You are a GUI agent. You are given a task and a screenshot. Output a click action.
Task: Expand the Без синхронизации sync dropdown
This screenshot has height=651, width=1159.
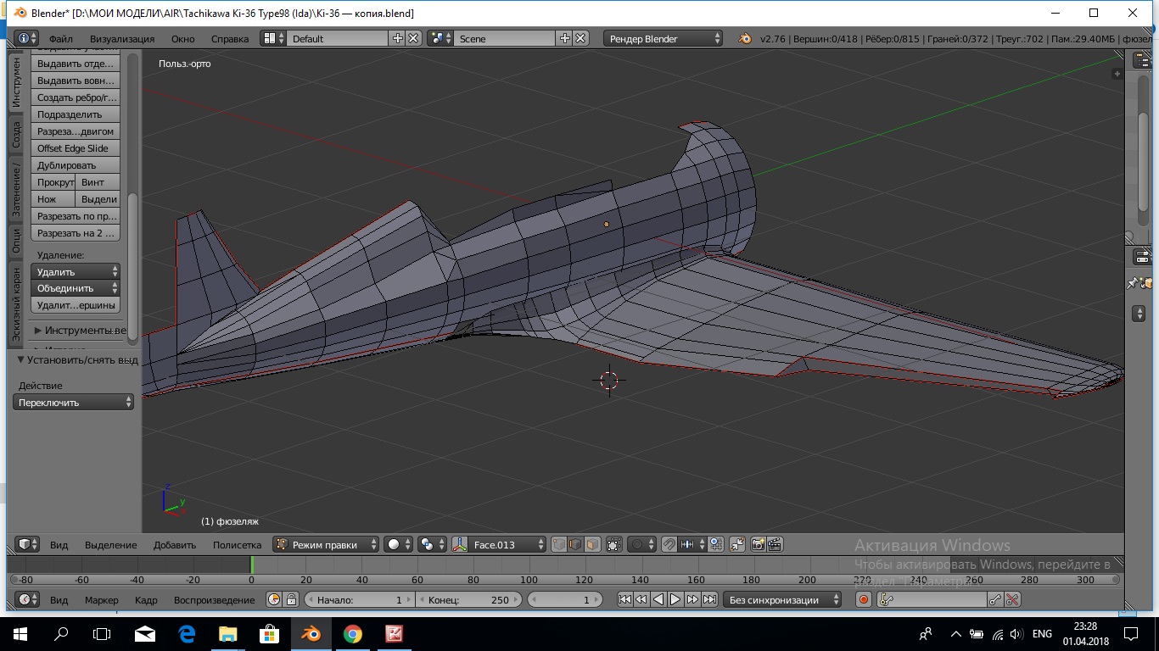coord(782,600)
